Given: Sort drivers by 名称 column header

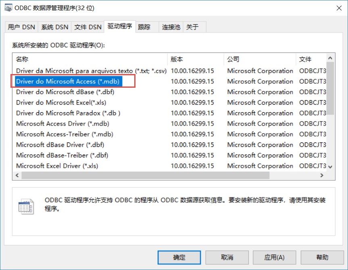Looking at the screenshot, I should click(90, 59).
